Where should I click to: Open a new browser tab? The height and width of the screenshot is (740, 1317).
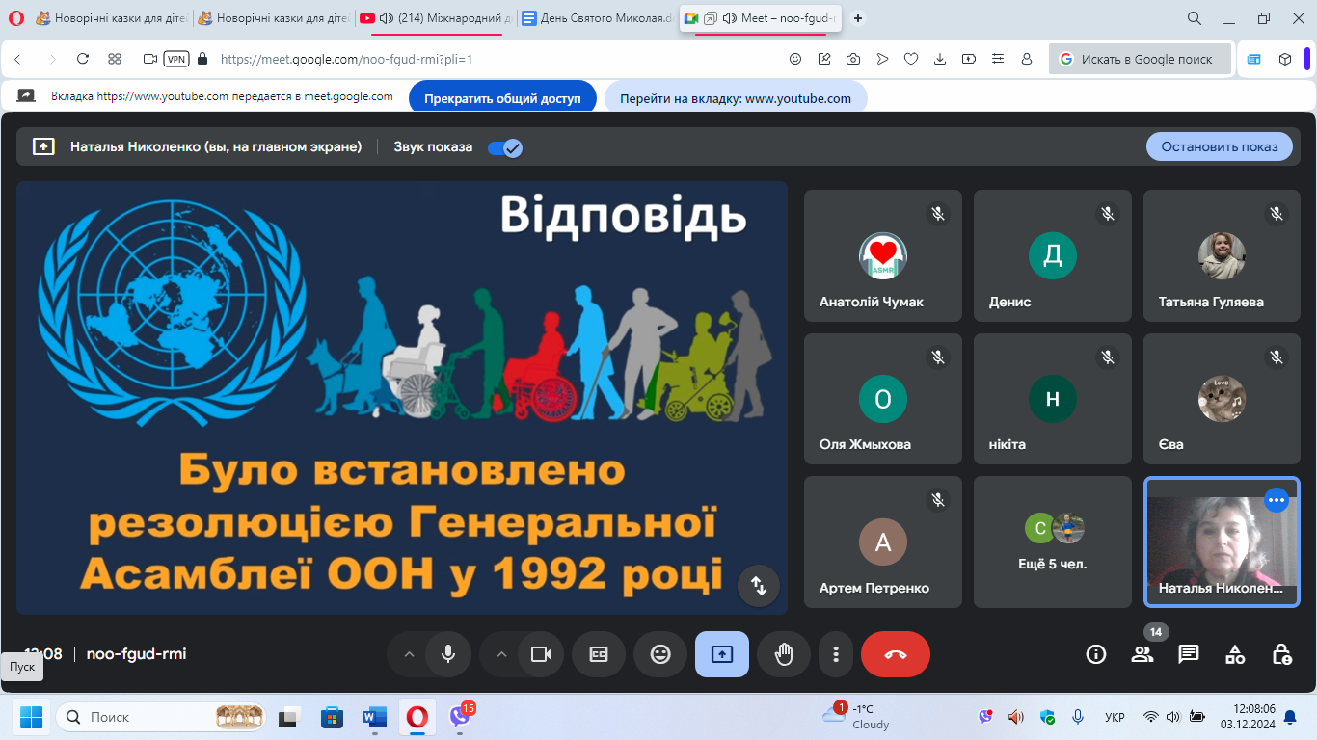(858, 18)
